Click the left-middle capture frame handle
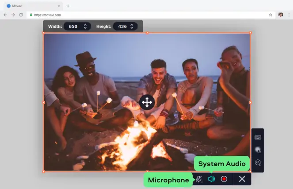Screen dimensions: 293x189 44,102
